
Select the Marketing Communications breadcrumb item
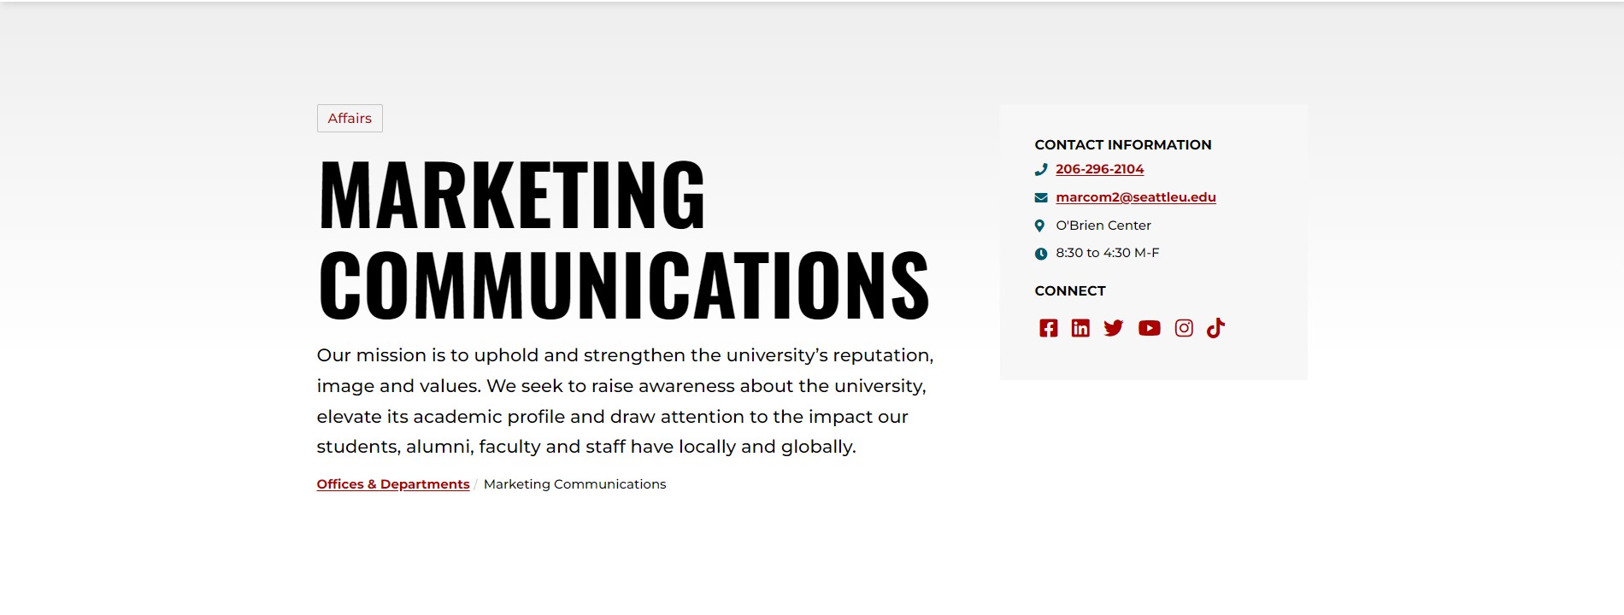click(x=574, y=484)
